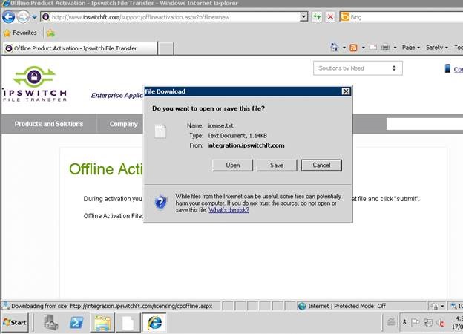
Task: Open Windows PowerShell from taskbar
Action: click(76, 322)
